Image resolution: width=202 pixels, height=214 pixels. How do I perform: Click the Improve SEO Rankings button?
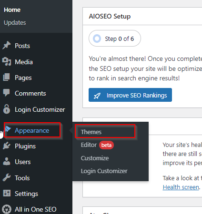[130, 95]
